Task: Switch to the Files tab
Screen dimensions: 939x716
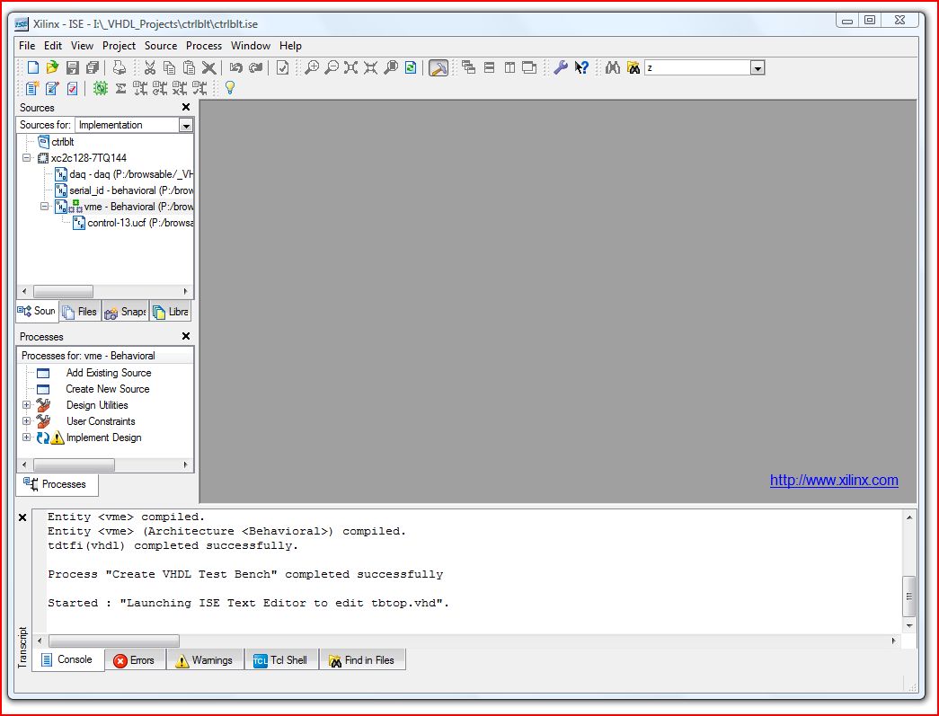Action: coord(80,312)
